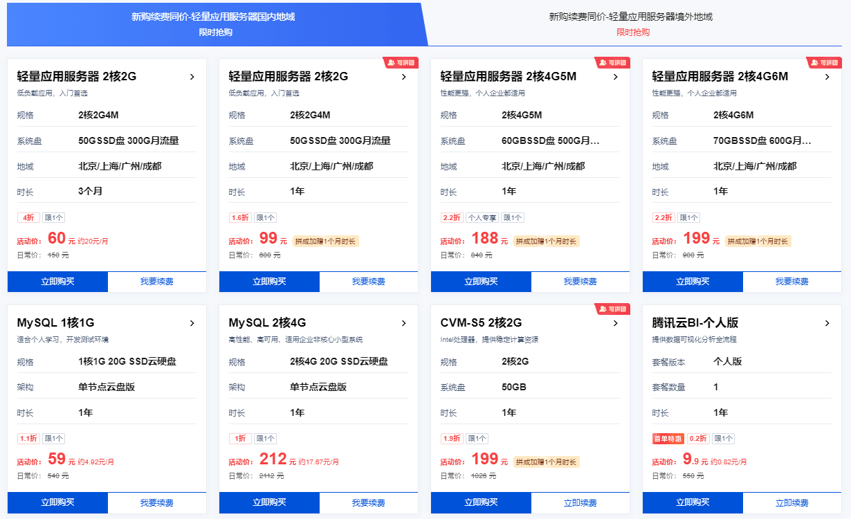Image resolution: width=851 pixels, height=519 pixels.
Task: Open arrow on 轻量应用服务器 2核4G6M card
Action: click(827, 77)
